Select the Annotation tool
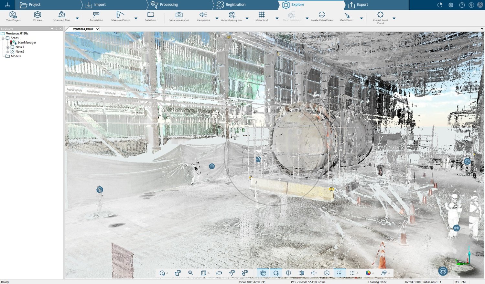The height and width of the screenshot is (284, 485). tap(96, 16)
